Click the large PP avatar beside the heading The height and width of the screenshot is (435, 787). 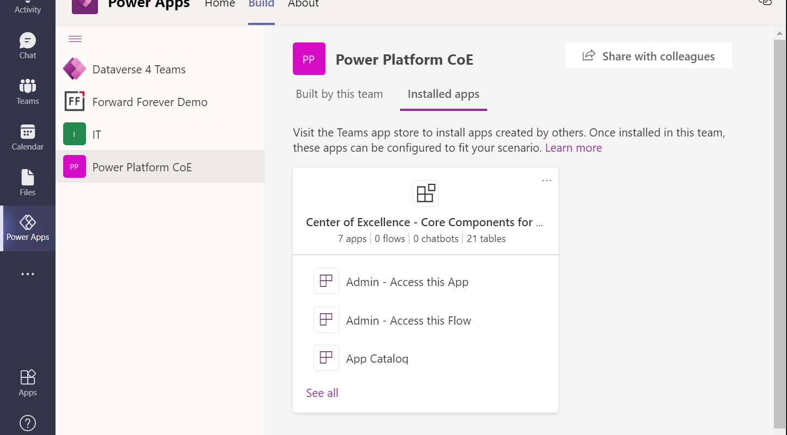pos(309,59)
